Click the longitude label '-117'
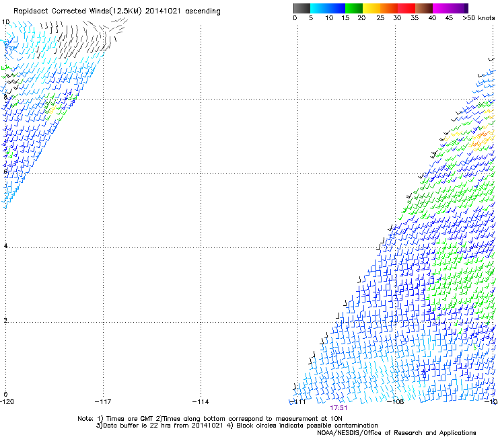Viewport: 498px width, 437px height. [x=103, y=402]
